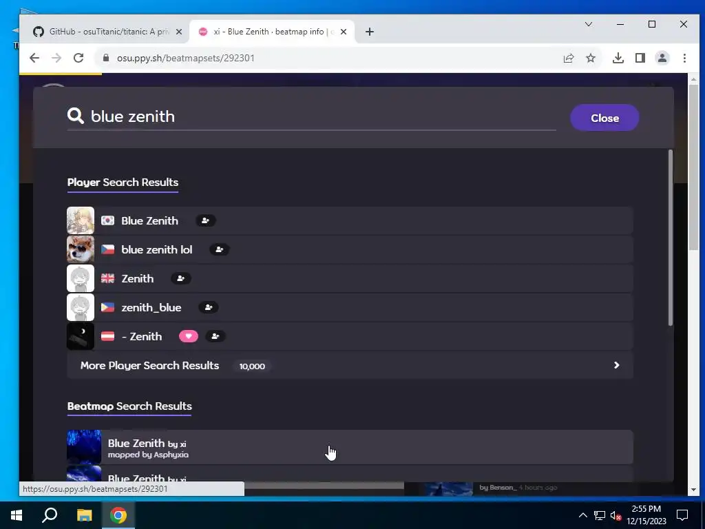Select the xi - Blue Zenith beatmap tab

271,32
